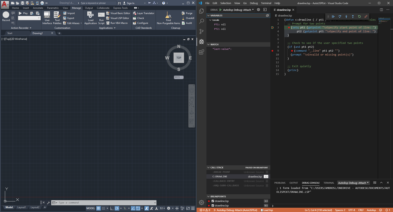The height and width of the screenshot is (212, 393).
Task: Click Load Application in AutoCAD ribbon
Action: click(x=90, y=18)
